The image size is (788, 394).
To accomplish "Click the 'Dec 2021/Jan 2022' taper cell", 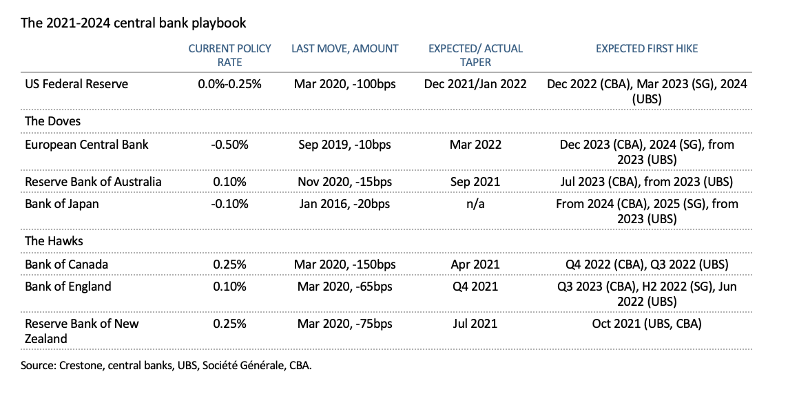I will pos(476,84).
